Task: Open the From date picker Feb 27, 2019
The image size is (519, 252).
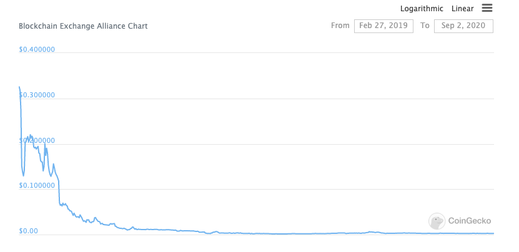Action: pos(383,26)
